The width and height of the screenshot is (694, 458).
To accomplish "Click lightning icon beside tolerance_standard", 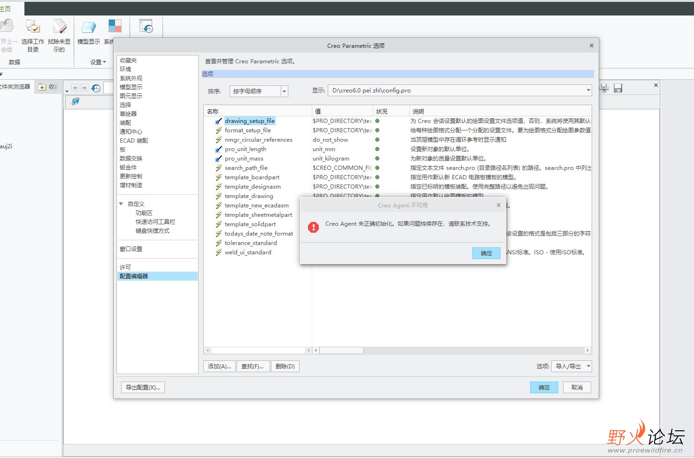I will pos(218,243).
